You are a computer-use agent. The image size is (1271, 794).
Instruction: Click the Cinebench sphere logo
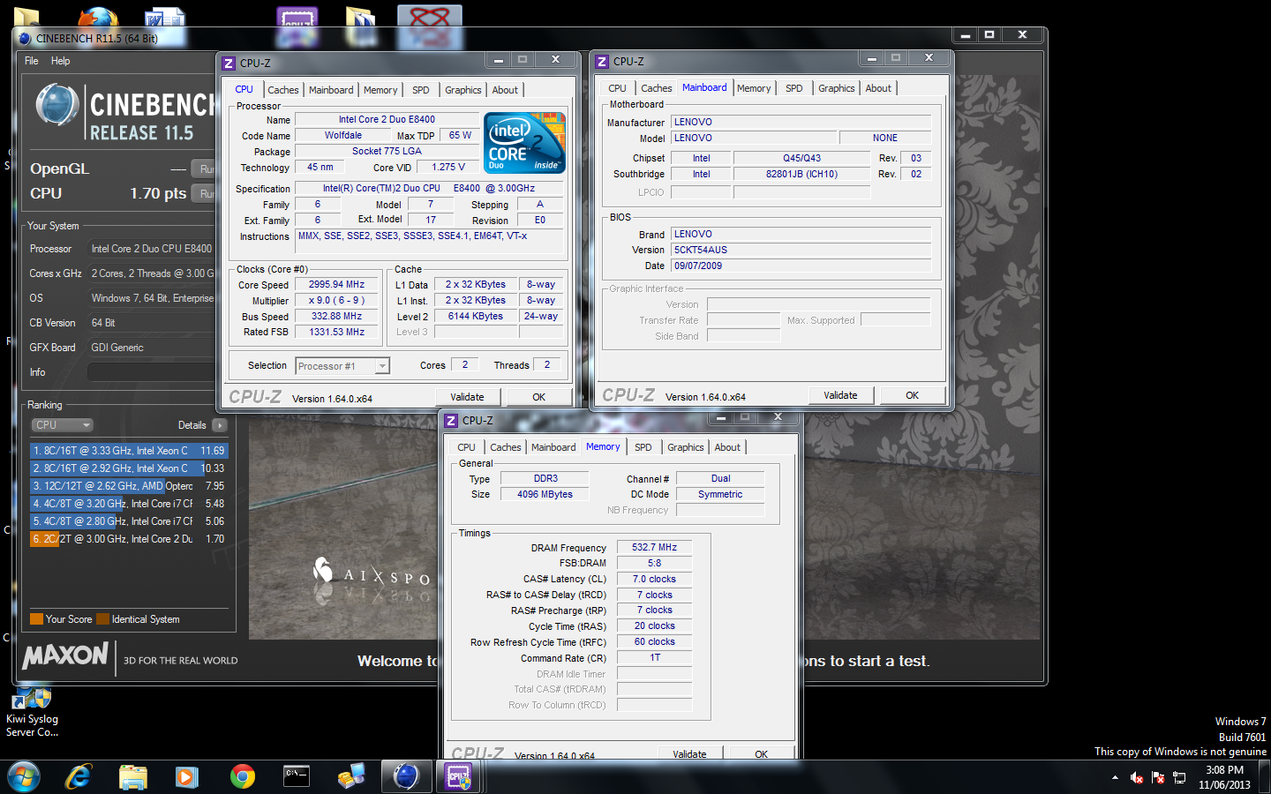coord(57,105)
